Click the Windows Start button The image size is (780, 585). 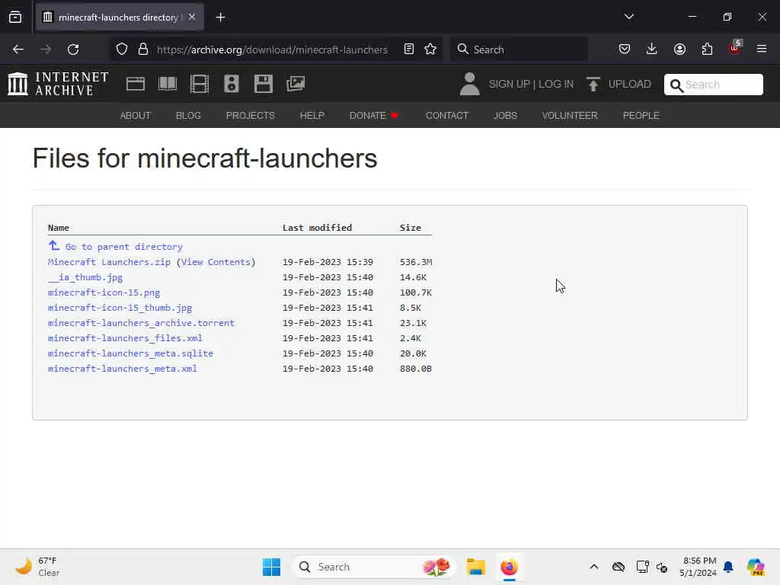(x=272, y=567)
